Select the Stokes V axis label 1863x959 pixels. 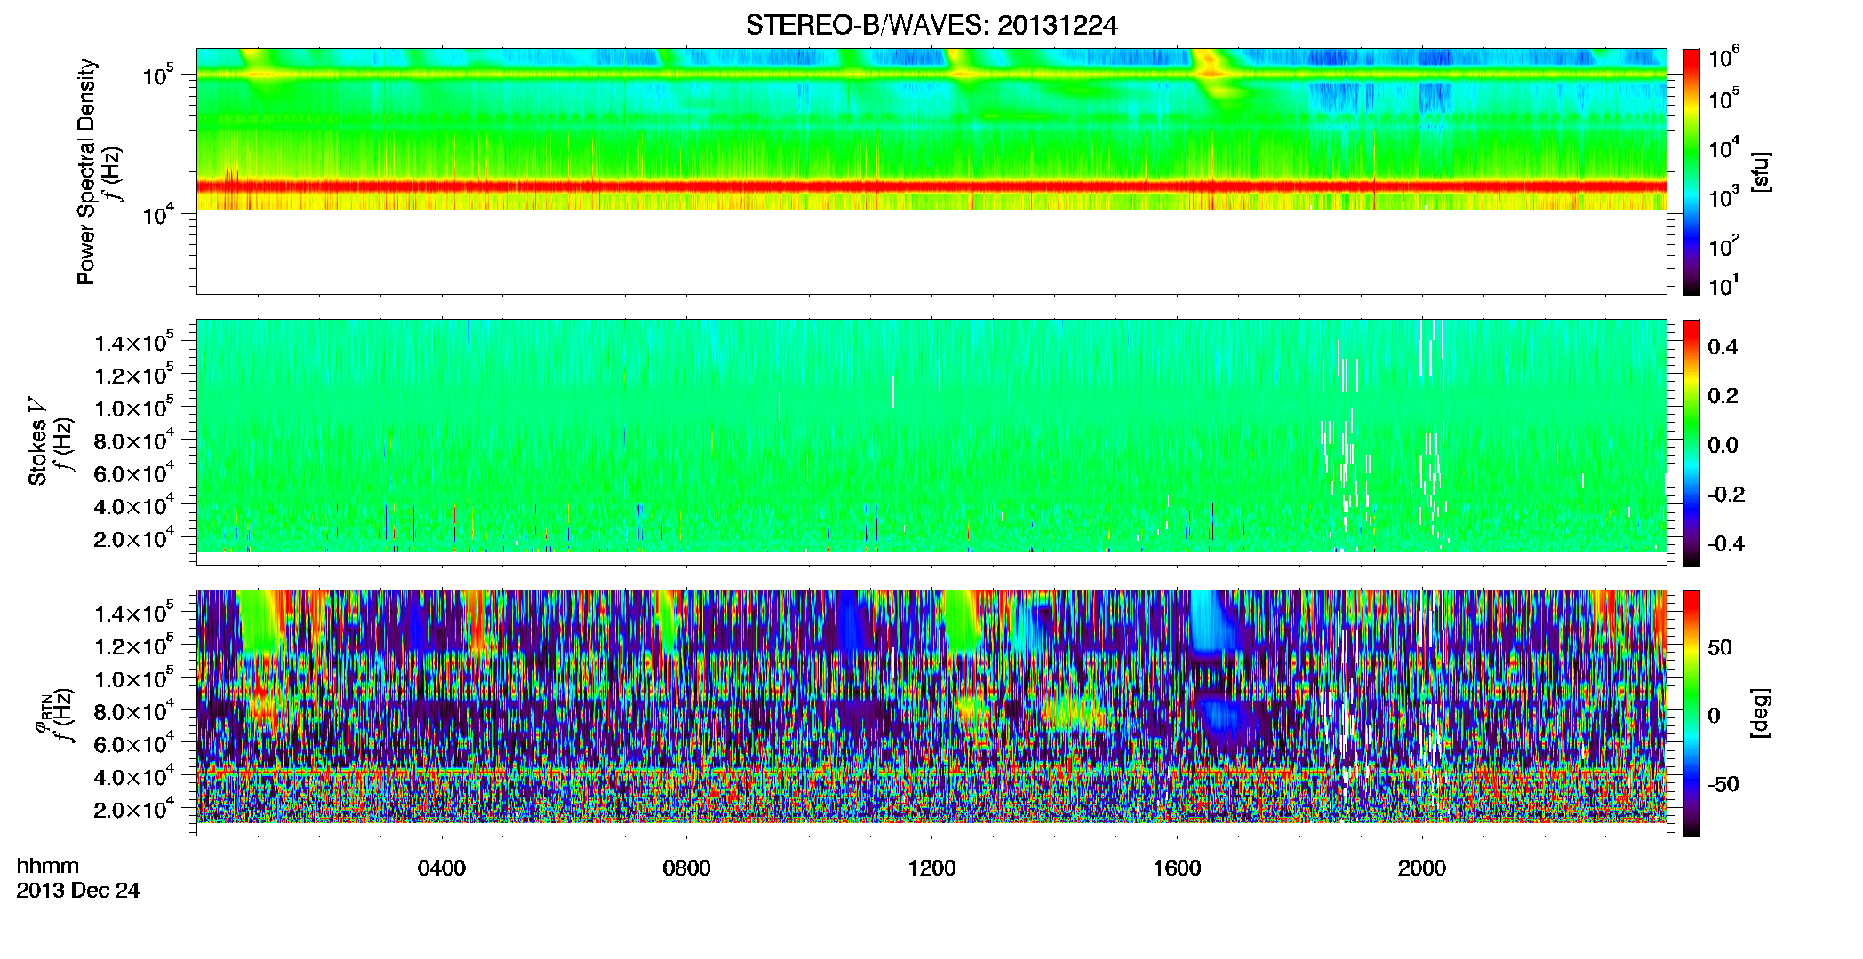coord(37,441)
